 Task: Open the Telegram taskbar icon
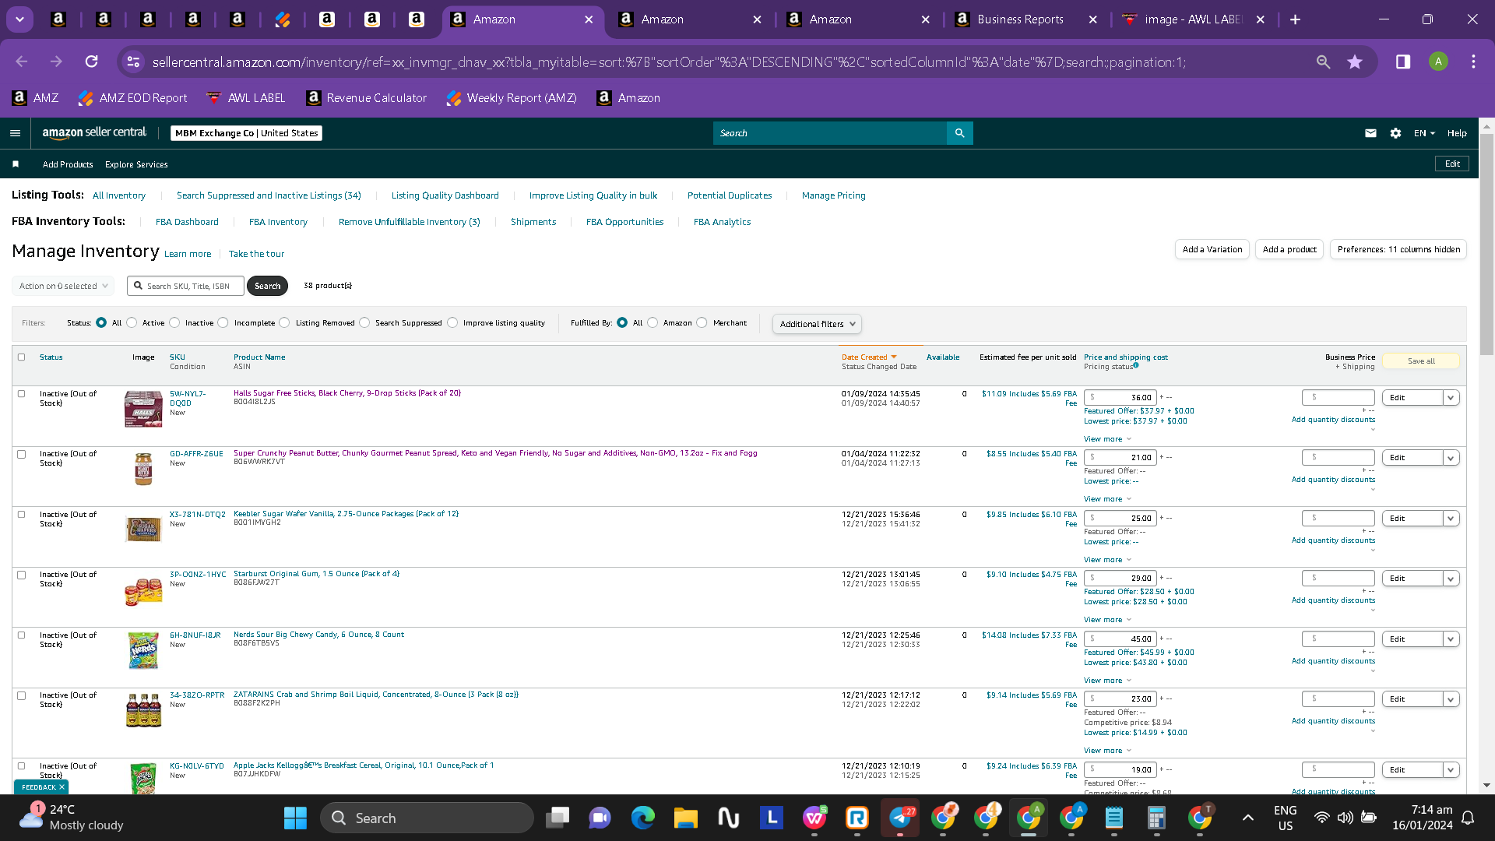tap(900, 818)
